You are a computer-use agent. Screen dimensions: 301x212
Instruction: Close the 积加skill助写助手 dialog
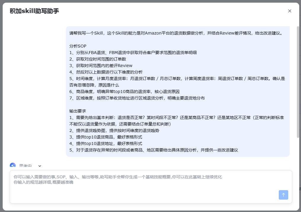coord(290,11)
